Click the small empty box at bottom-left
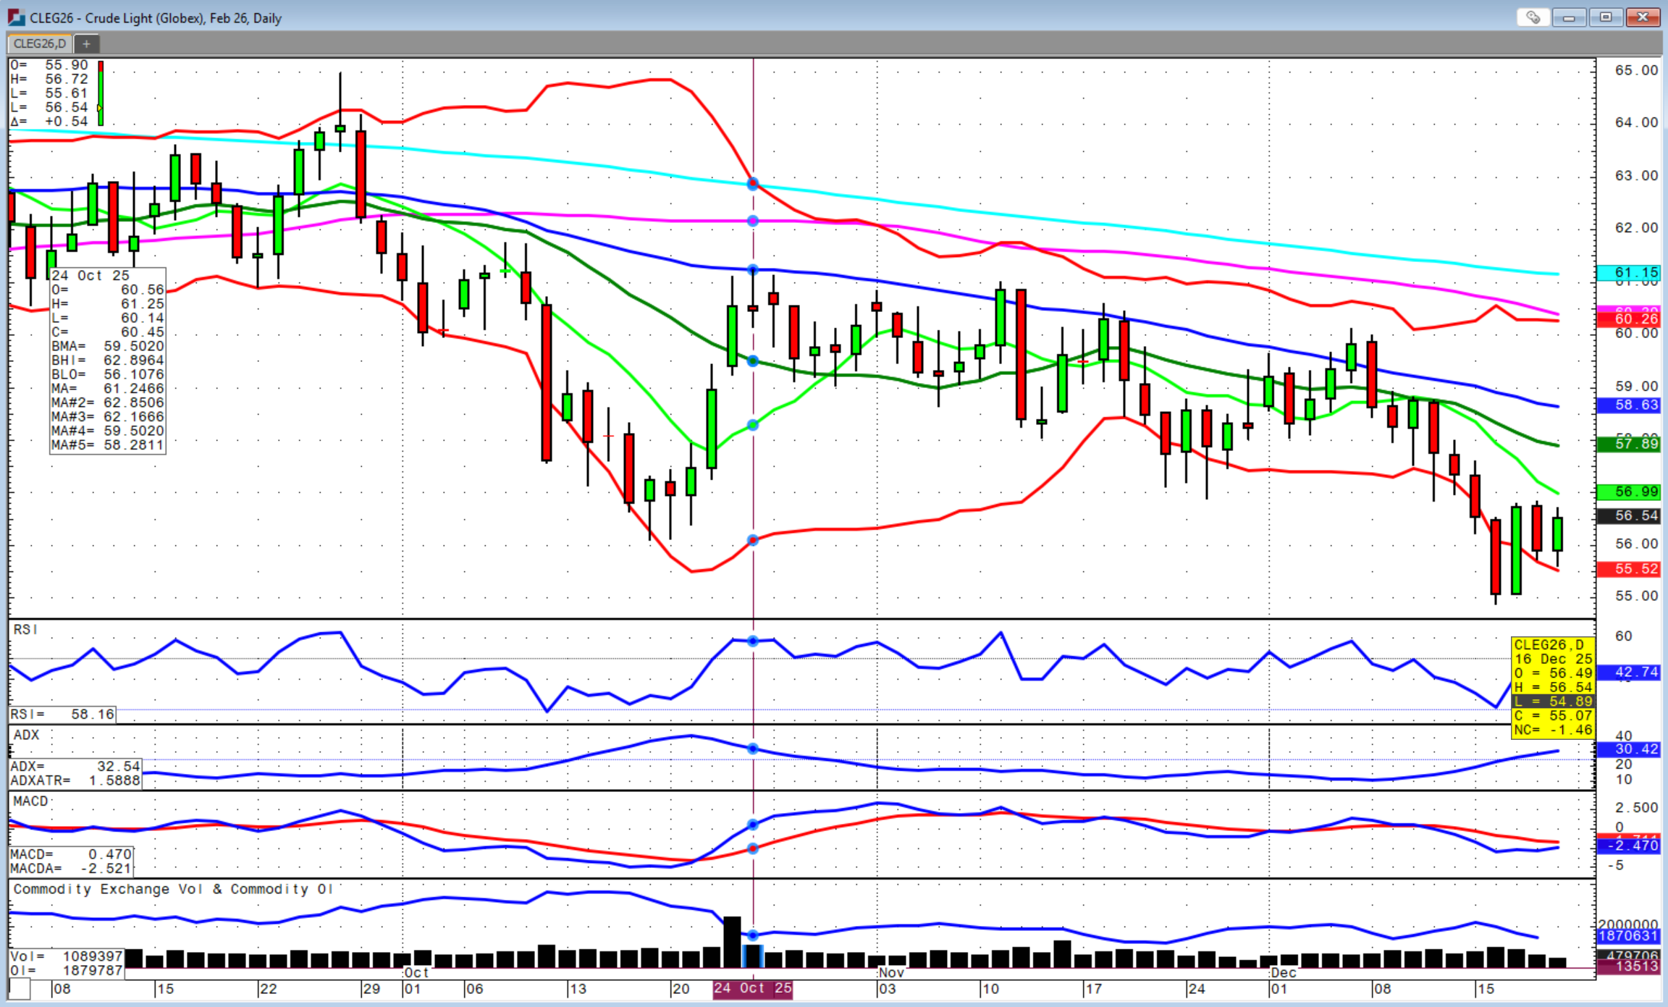 tap(20, 988)
